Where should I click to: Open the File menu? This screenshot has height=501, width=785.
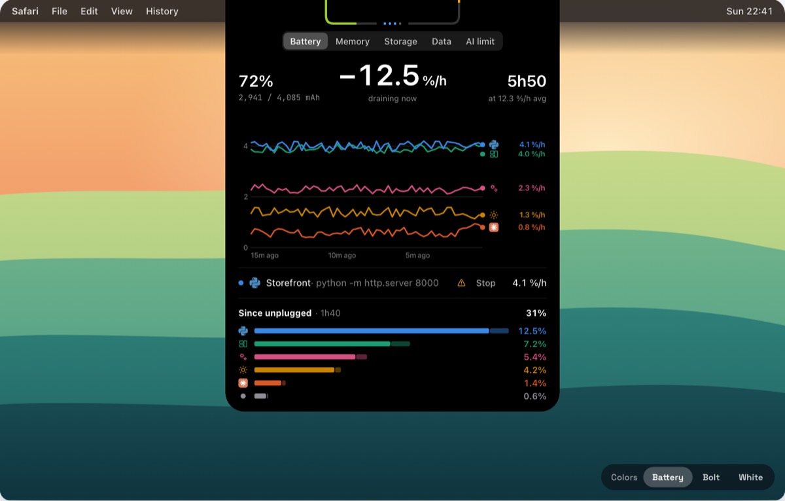pyautogui.click(x=60, y=11)
